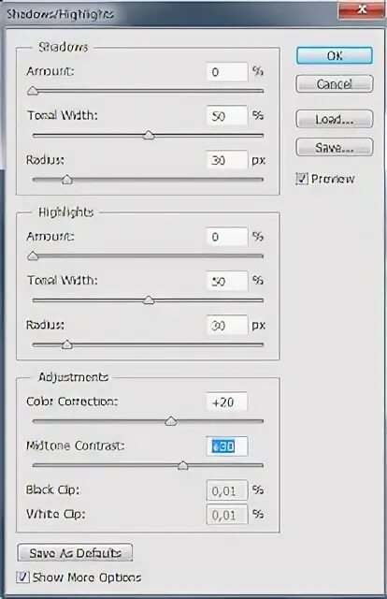
Task: Click the Shadows Radius slider handle
Action: (67, 180)
